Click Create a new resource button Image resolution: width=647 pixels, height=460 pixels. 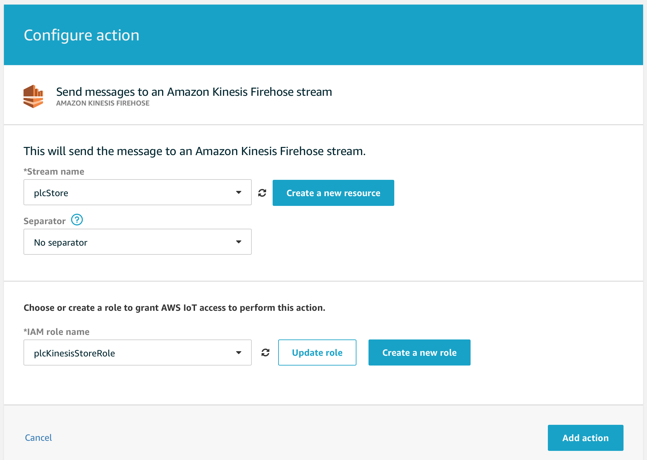[333, 193]
